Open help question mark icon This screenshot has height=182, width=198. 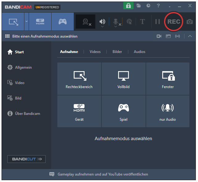[158, 6]
